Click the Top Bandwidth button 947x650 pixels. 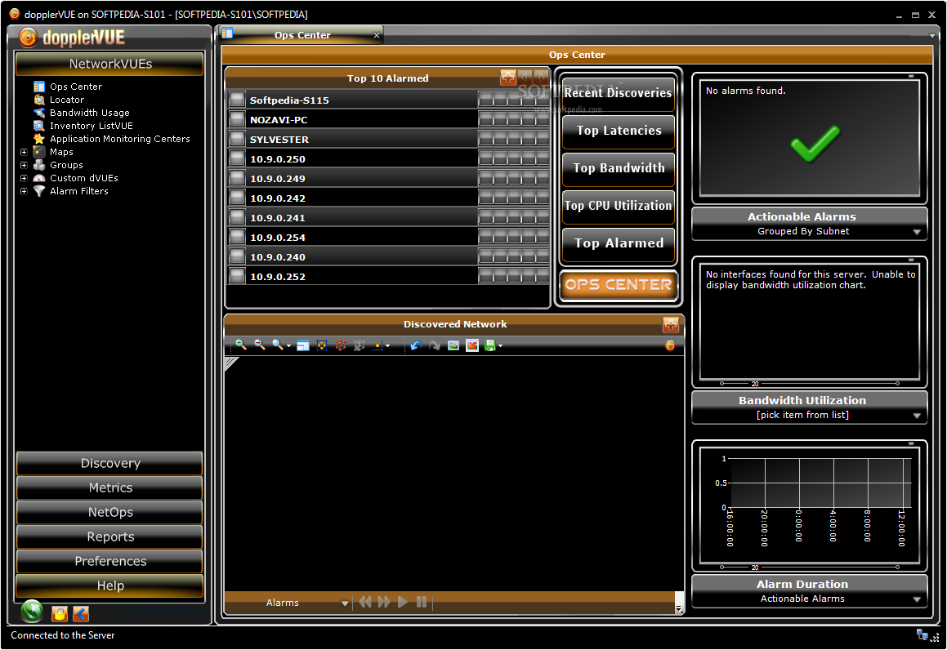pyautogui.click(x=619, y=168)
